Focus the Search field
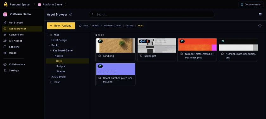266x119 pixels. 152,15
